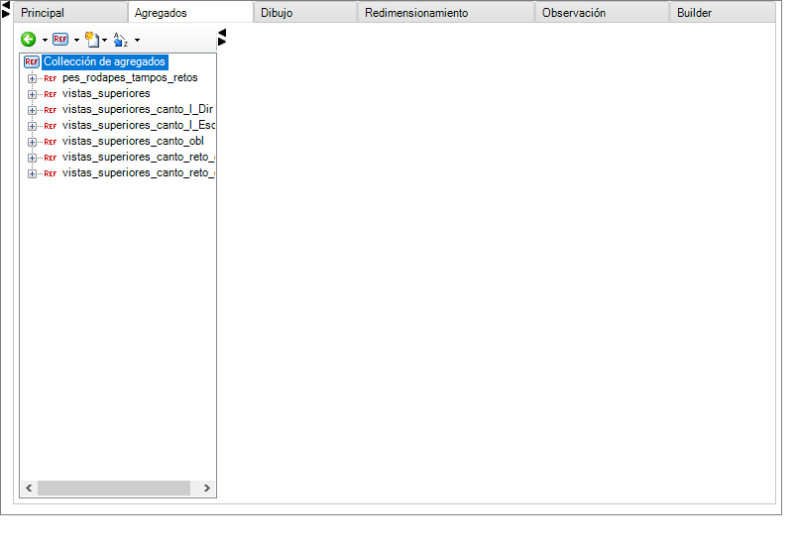Select vistas_superiores_canto_obl tree item
798x548 pixels.
point(133,141)
